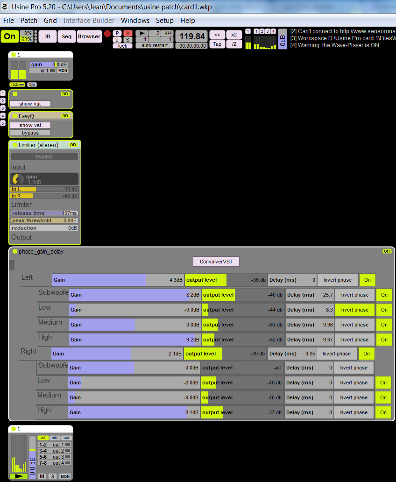
Task: Select rack slot number 3 on left
Action: (x=3, y=108)
